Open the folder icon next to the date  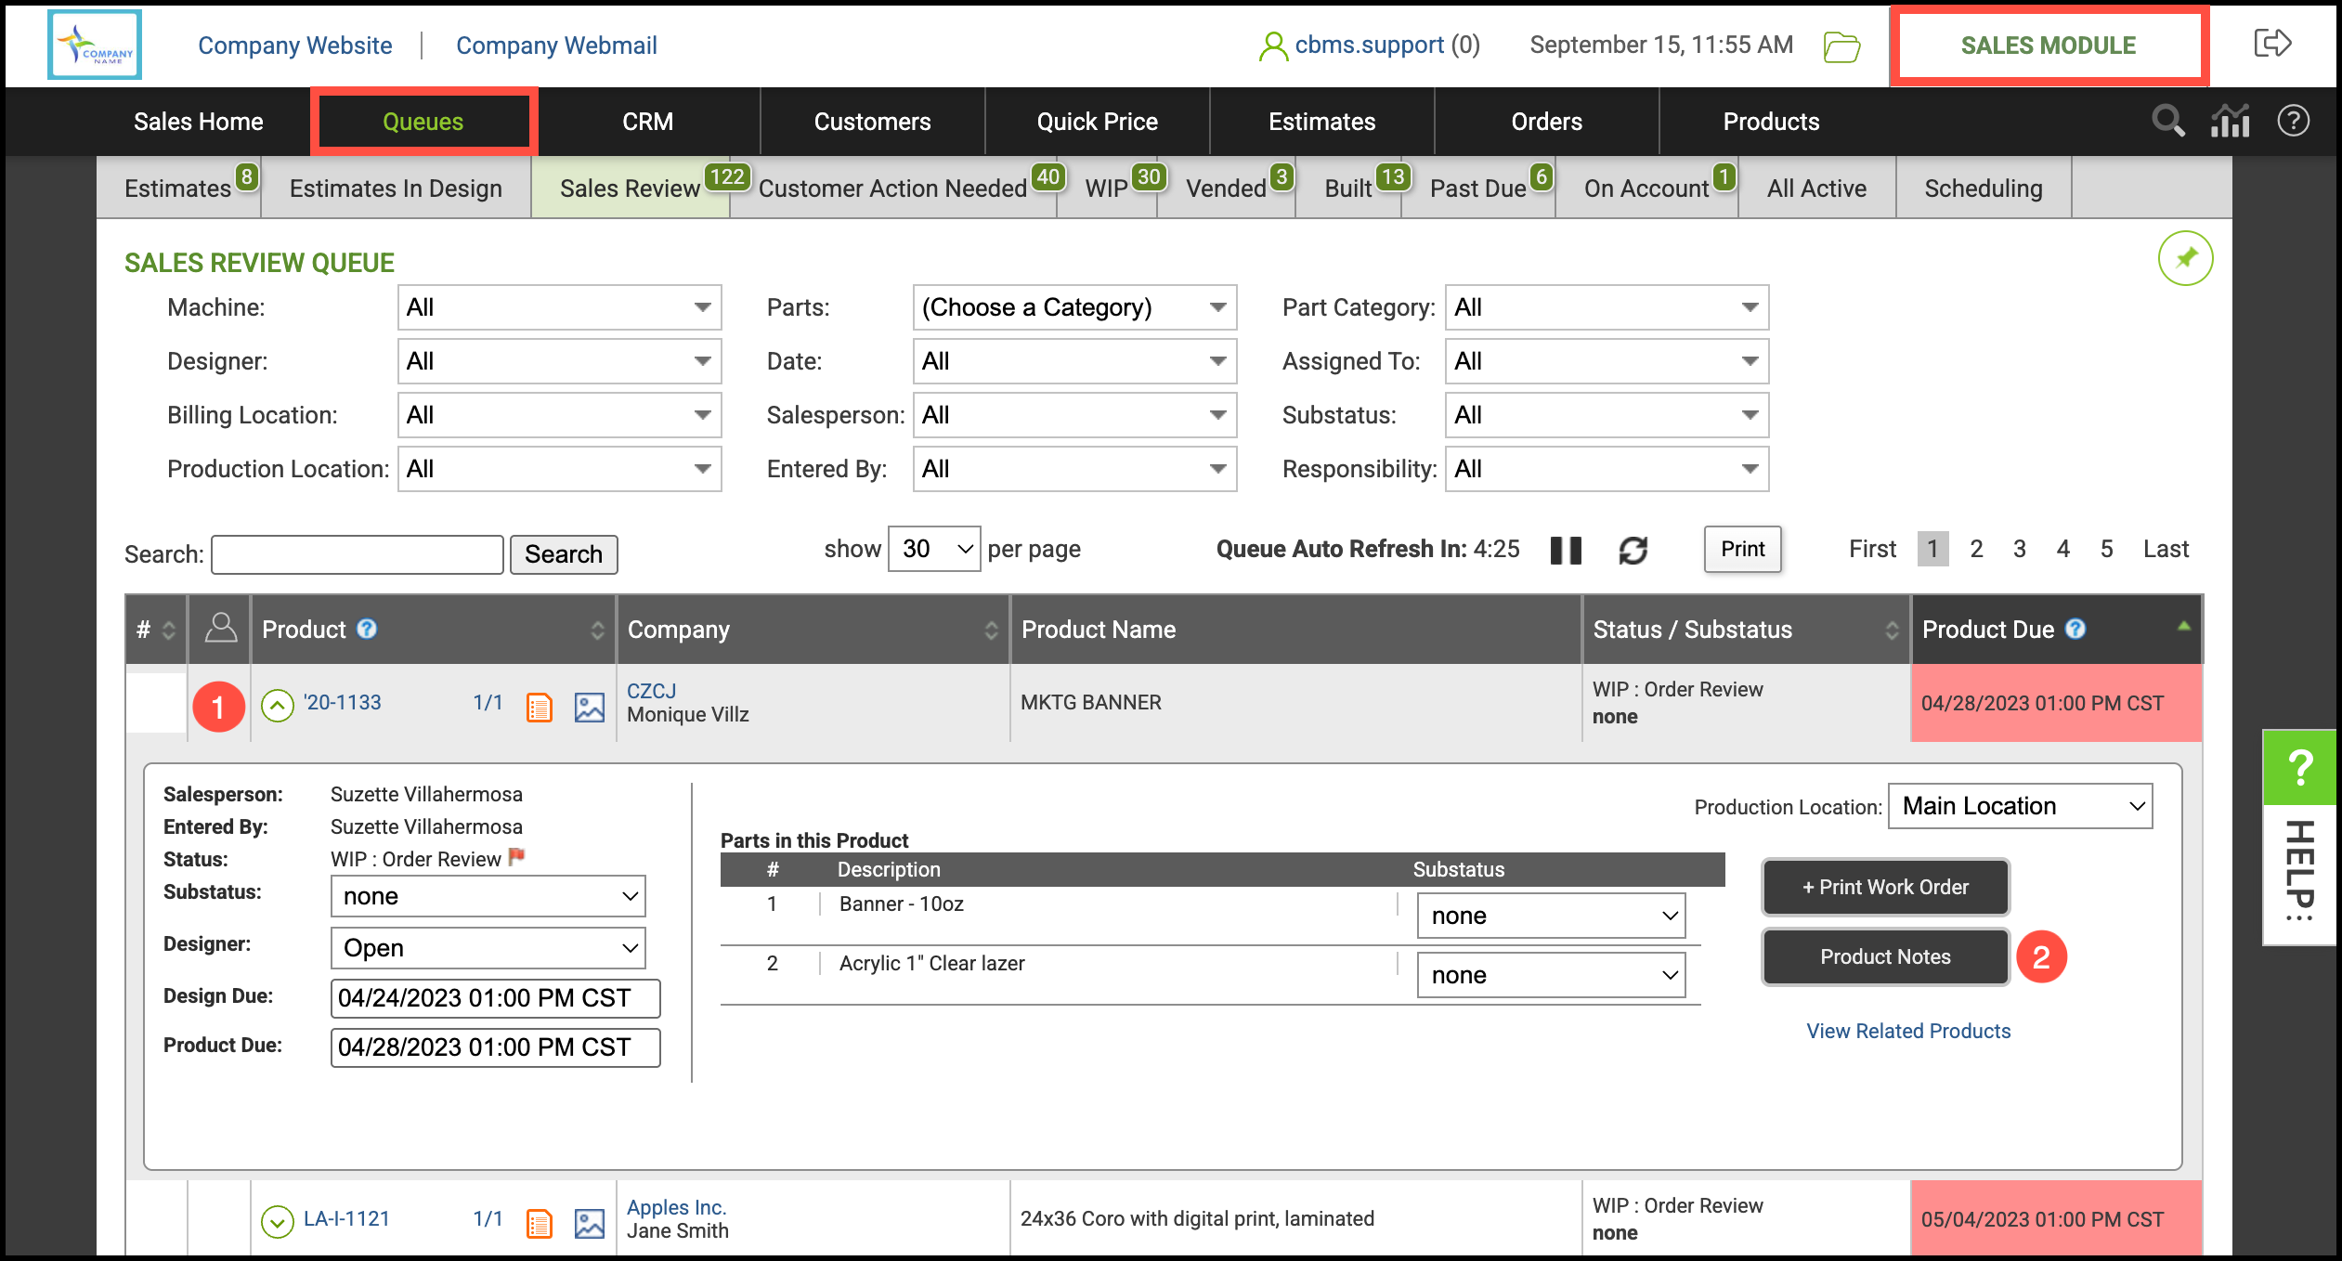(1841, 45)
